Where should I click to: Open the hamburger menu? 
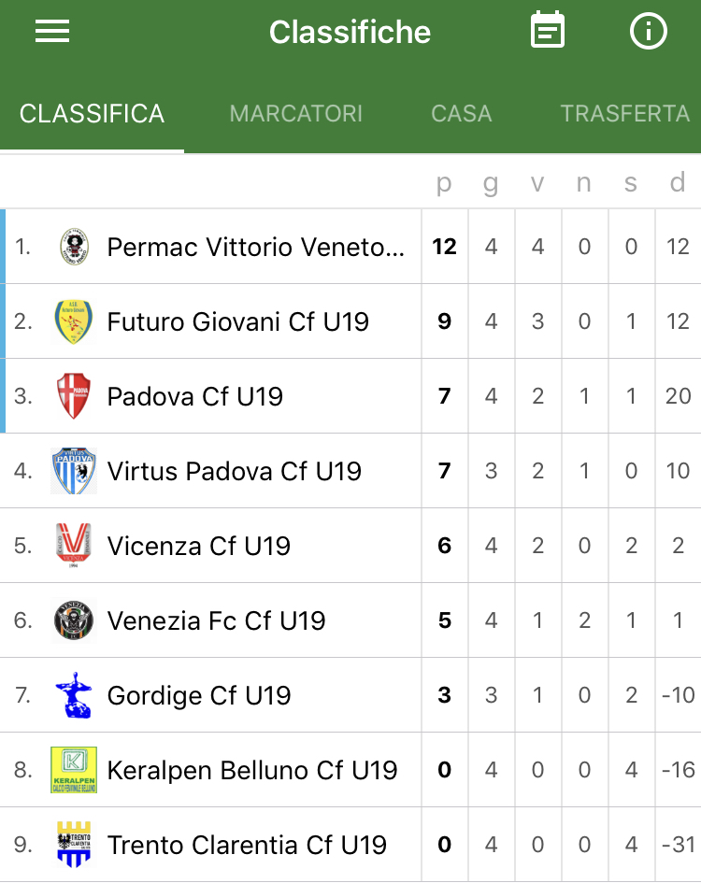click(x=51, y=31)
